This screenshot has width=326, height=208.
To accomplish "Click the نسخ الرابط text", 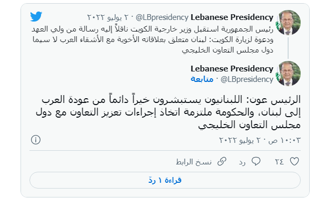I will pos(194,162).
